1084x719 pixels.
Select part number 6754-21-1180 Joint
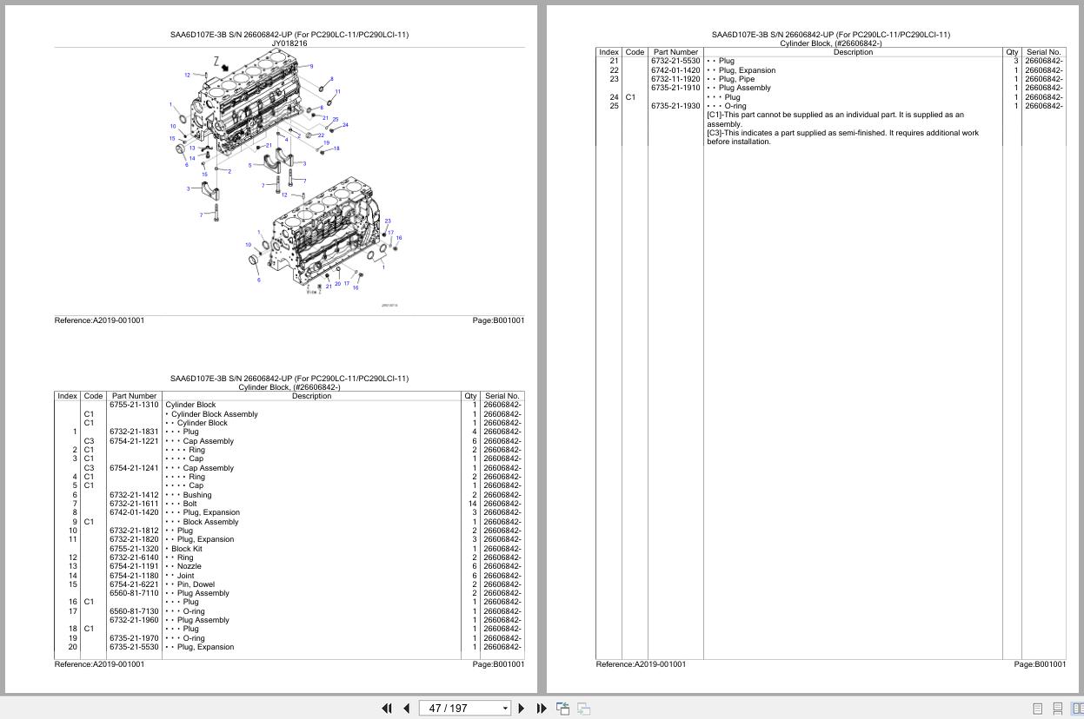coord(134,576)
